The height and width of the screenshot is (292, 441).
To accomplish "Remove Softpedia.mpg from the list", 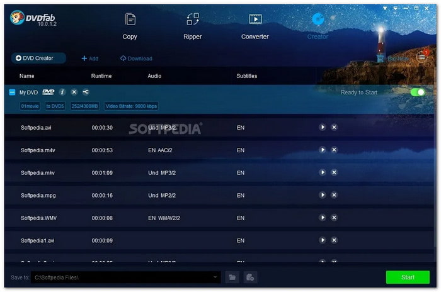I will point(334,195).
